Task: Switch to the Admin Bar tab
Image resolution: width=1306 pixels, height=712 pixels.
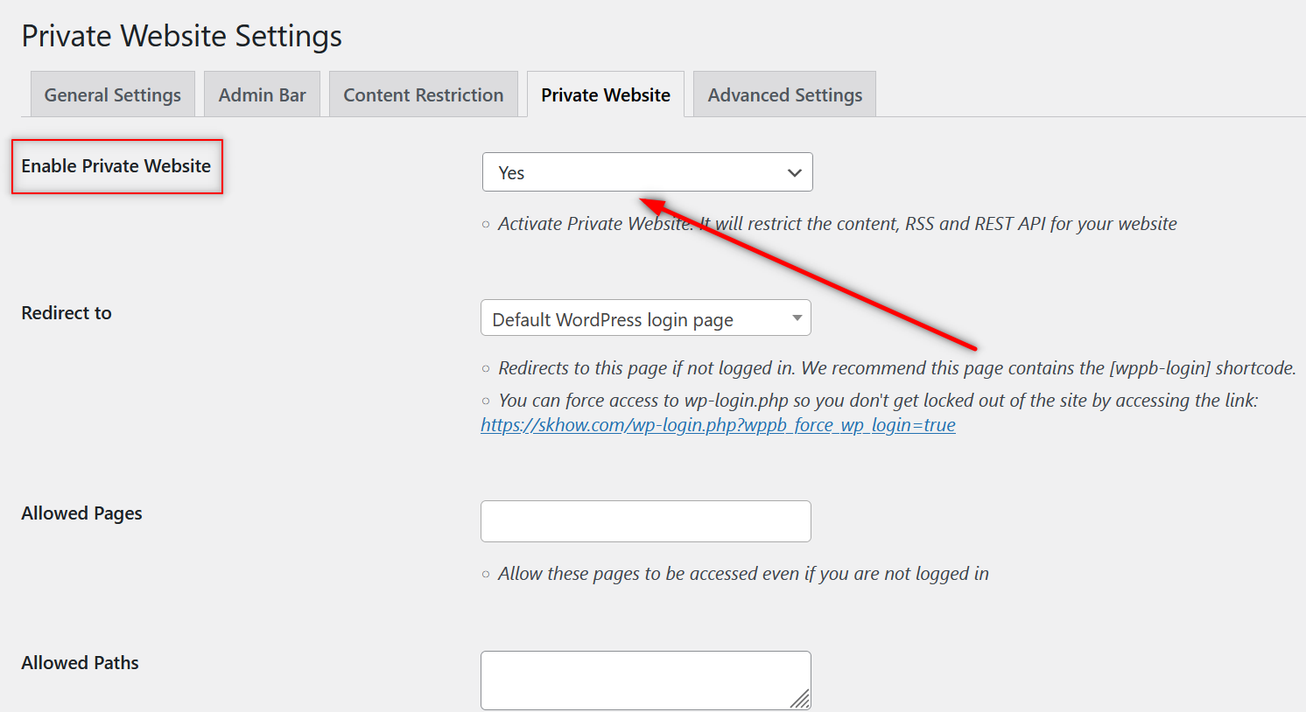Action: tap(262, 94)
